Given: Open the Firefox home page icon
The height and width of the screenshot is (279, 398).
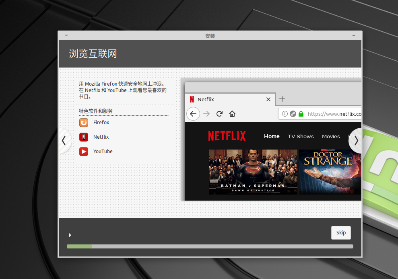Looking at the screenshot, I should (232, 114).
